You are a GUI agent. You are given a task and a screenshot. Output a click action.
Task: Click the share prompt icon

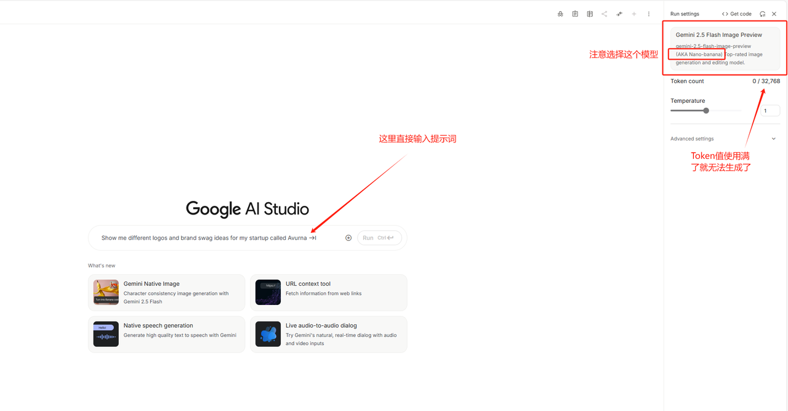[x=604, y=14]
